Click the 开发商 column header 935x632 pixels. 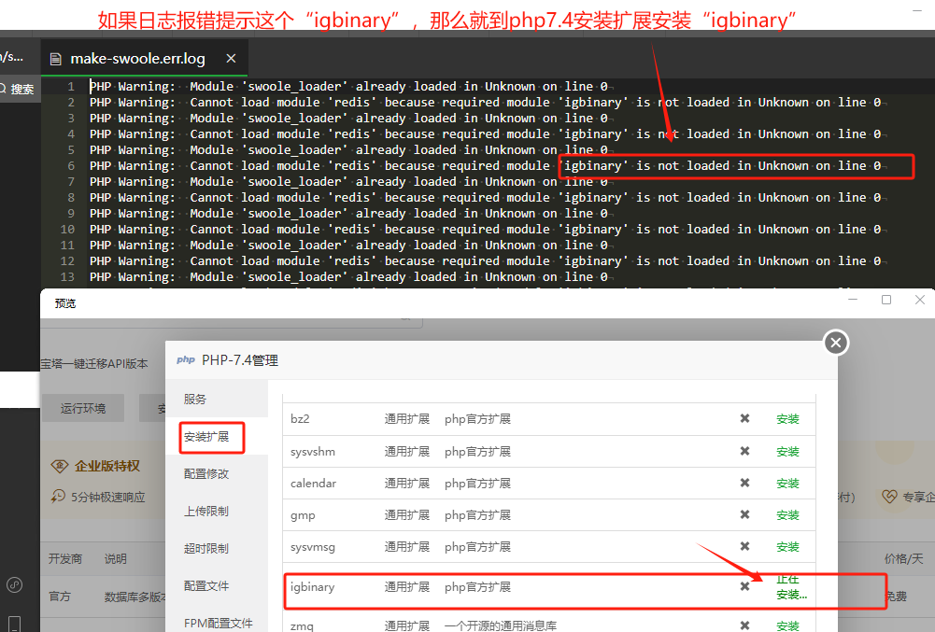coord(65,558)
